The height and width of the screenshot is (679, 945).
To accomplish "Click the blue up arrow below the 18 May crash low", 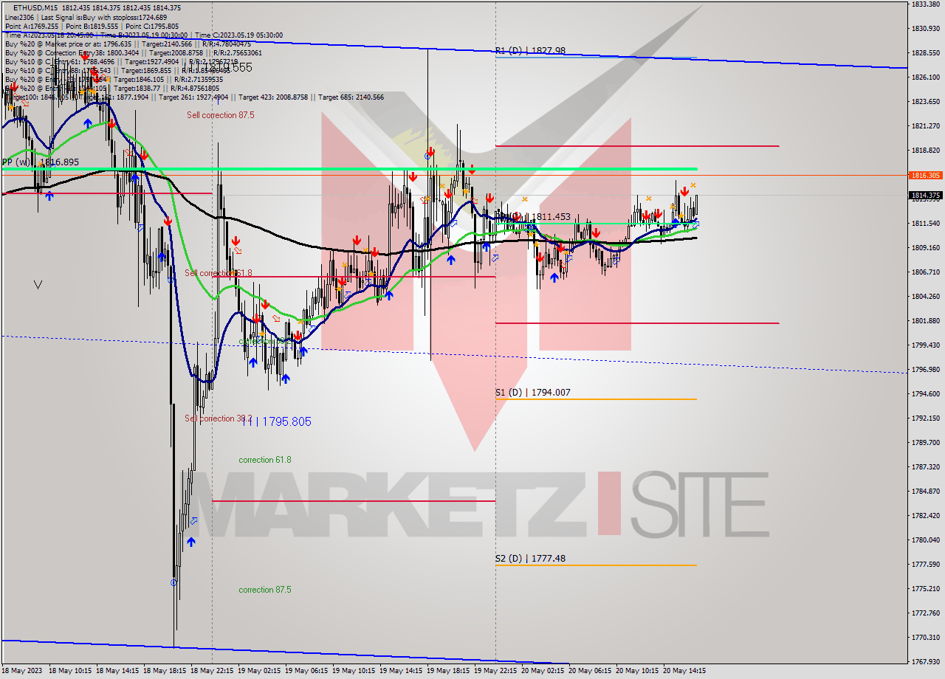I will pos(191,542).
